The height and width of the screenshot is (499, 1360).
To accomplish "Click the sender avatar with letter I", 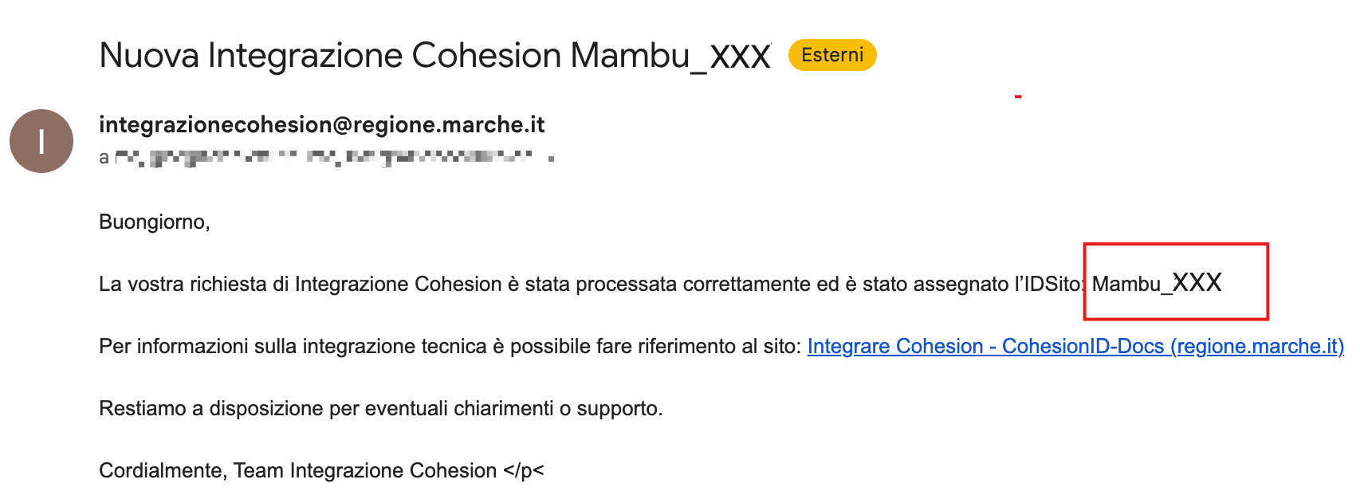I will (x=41, y=141).
